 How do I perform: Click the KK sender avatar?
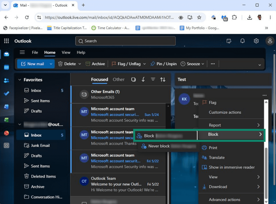[x=184, y=99]
